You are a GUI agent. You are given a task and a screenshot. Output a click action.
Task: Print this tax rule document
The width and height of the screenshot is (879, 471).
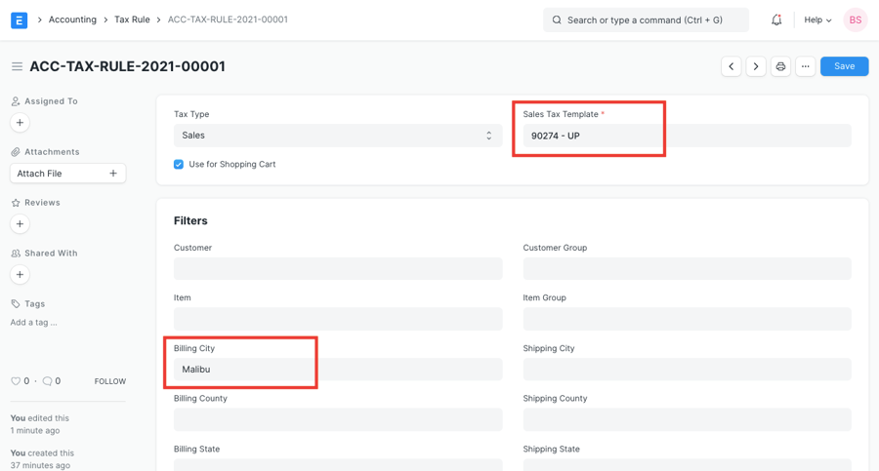[780, 66]
